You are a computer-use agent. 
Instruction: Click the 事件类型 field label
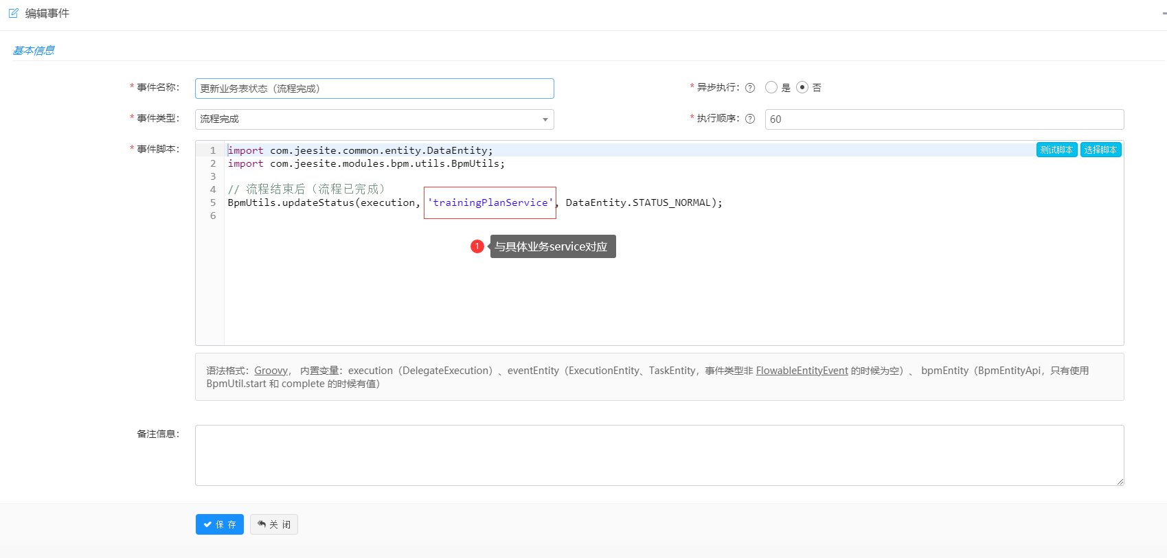click(157, 118)
